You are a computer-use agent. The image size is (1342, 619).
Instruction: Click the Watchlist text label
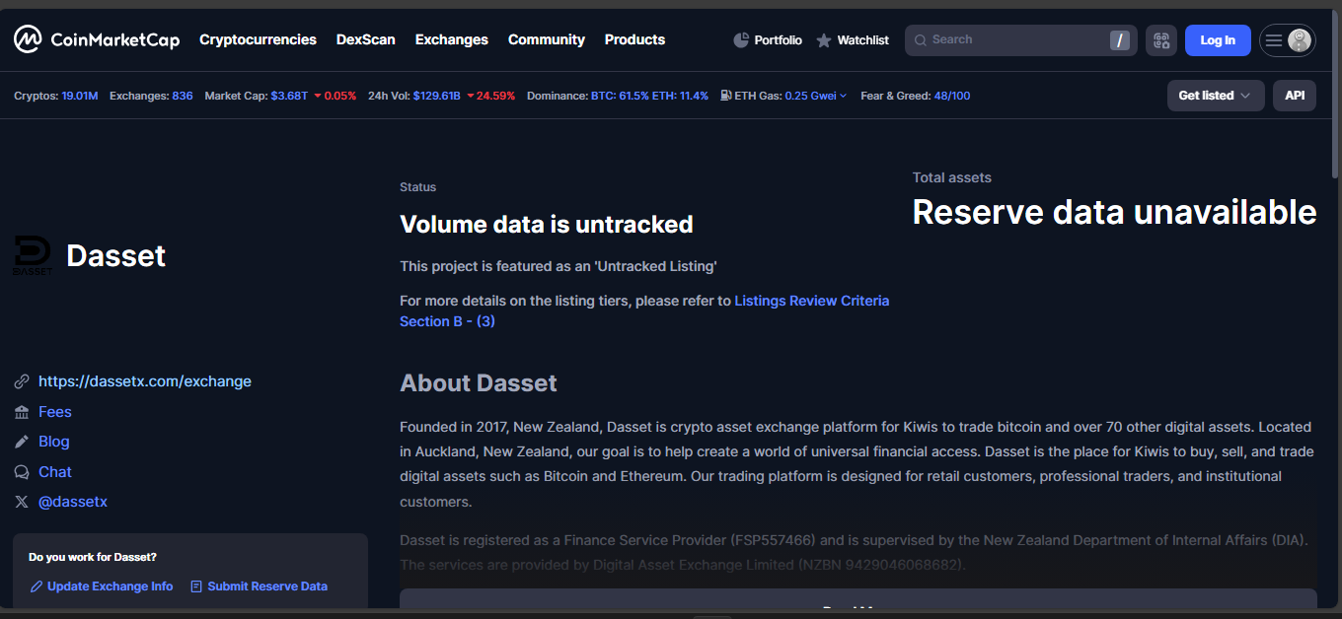coord(862,40)
